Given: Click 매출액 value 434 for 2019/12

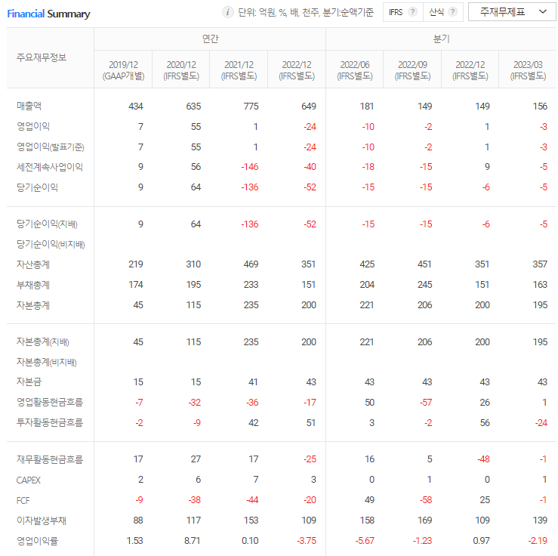Looking at the screenshot, I should coord(136,106).
